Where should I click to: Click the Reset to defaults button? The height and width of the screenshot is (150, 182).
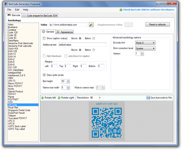point(158,24)
